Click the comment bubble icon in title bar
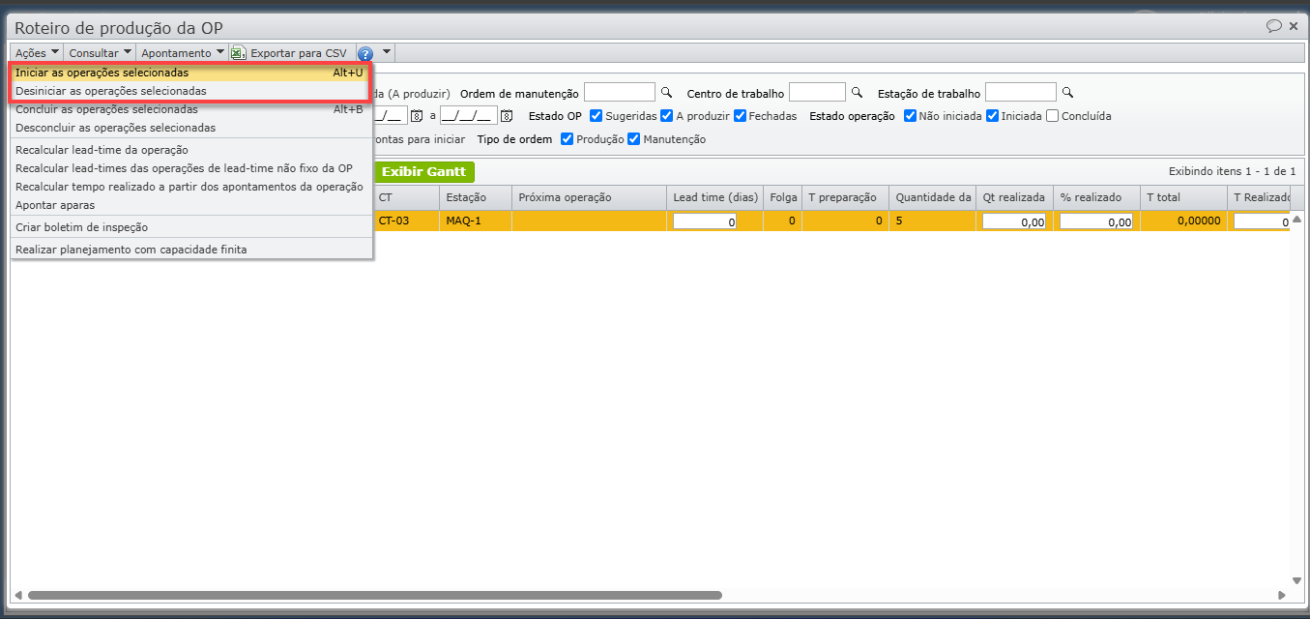The width and height of the screenshot is (1310, 619). (x=1274, y=26)
